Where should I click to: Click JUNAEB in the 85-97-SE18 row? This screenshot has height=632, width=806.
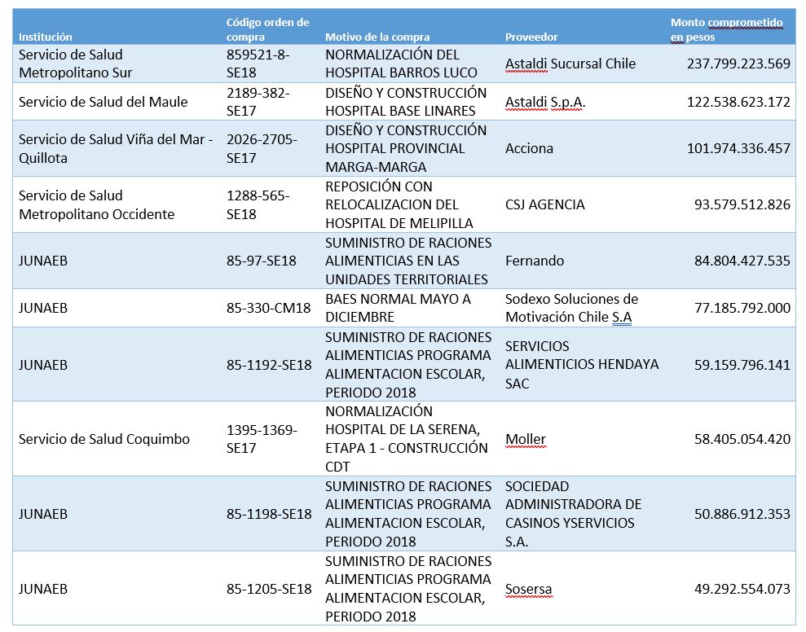(43, 261)
